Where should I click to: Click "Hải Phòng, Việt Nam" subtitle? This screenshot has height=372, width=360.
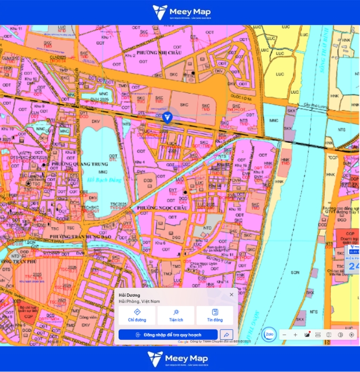pyautogui.click(x=139, y=301)
